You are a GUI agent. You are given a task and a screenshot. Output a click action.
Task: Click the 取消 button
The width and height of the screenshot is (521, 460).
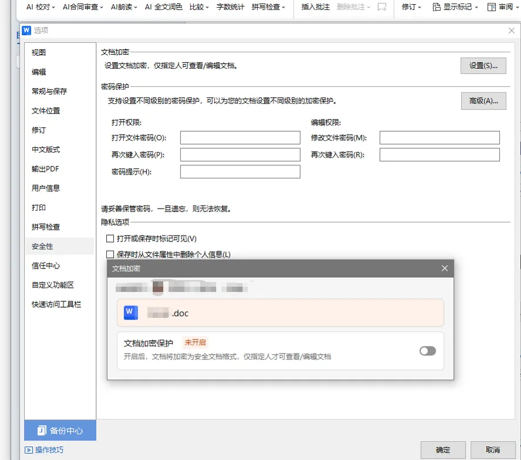[x=493, y=449]
